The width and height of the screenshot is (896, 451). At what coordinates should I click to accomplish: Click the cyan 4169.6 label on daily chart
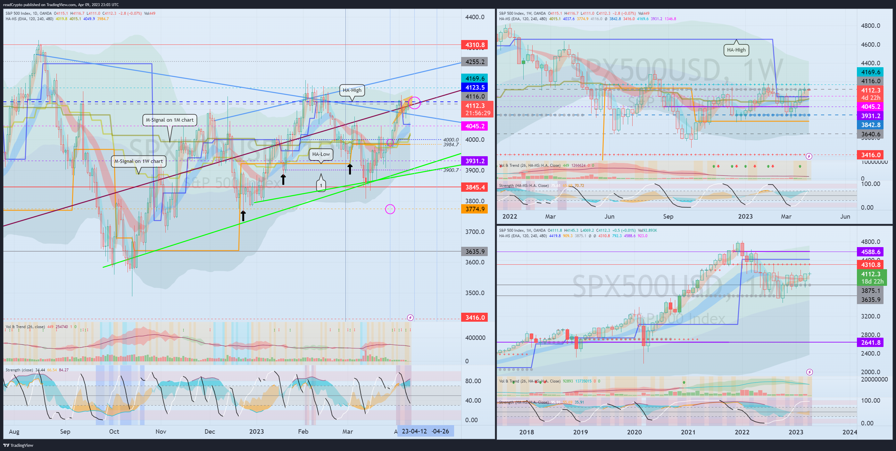[474, 78]
